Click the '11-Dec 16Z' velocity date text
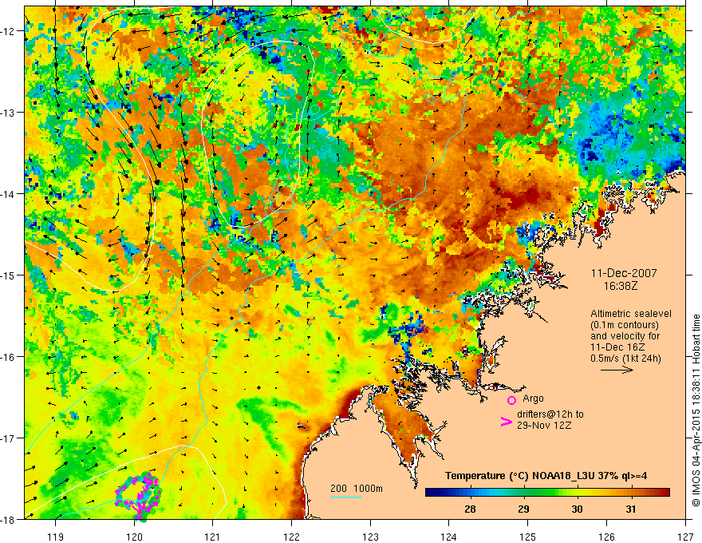 pos(615,347)
